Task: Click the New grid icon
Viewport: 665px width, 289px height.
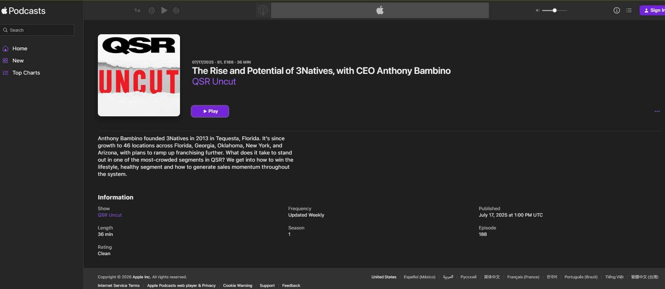Action: pyautogui.click(x=5, y=61)
